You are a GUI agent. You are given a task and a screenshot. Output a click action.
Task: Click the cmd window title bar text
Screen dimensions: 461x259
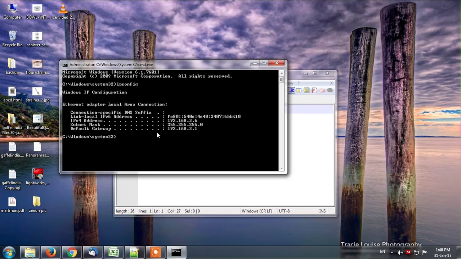(111, 65)
